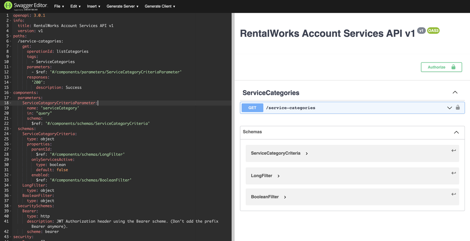
Task: Click the blue GET method button
Action: (252, 108)
